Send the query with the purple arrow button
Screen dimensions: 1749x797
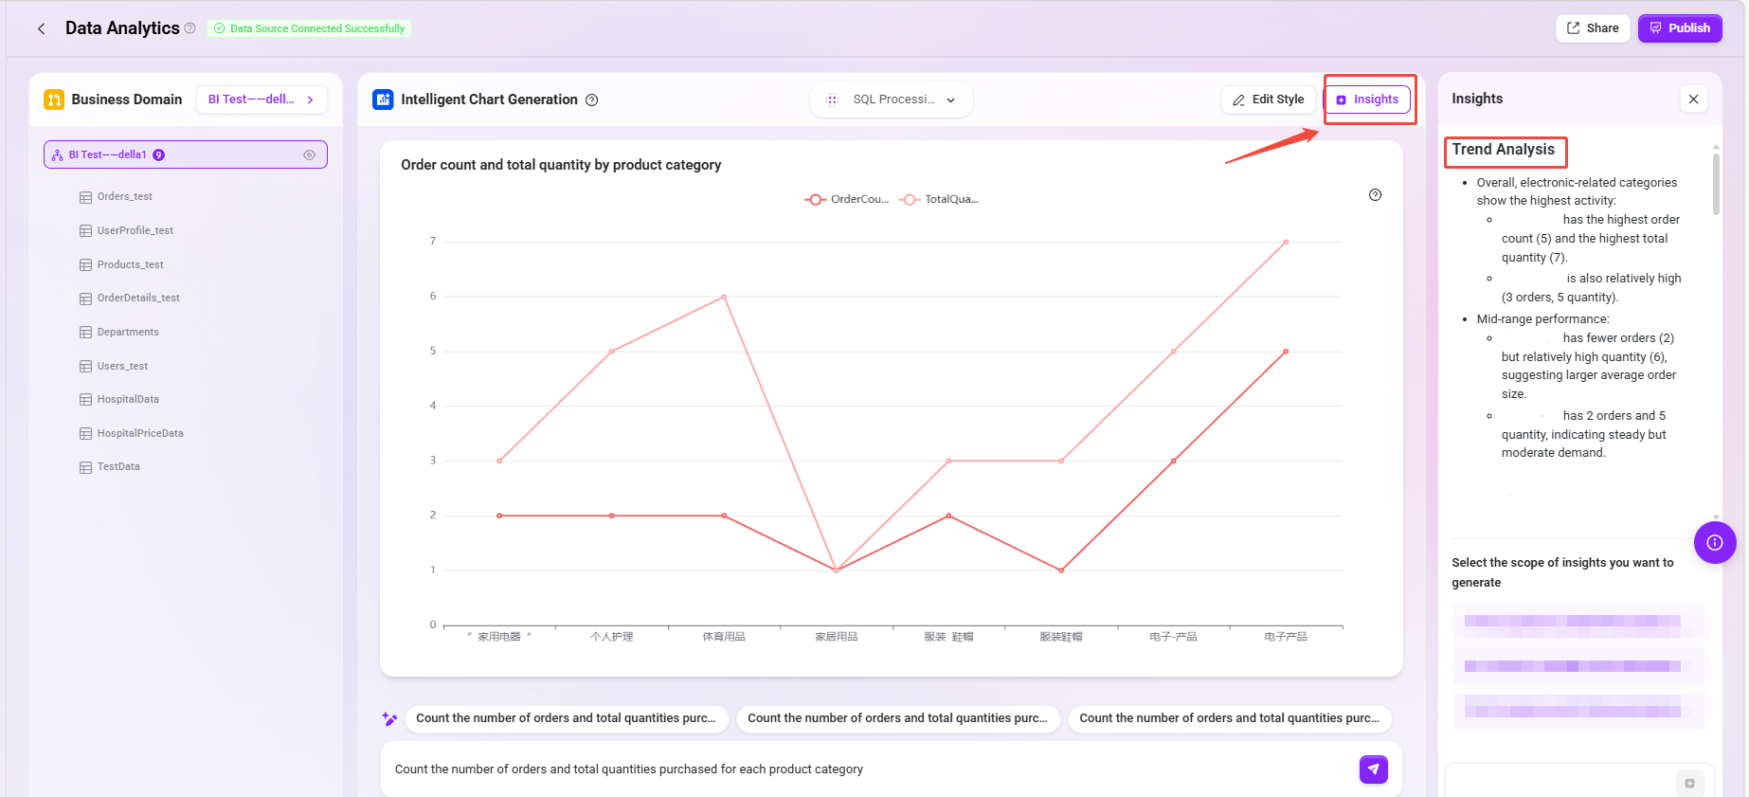click(x=1373, y=770)
